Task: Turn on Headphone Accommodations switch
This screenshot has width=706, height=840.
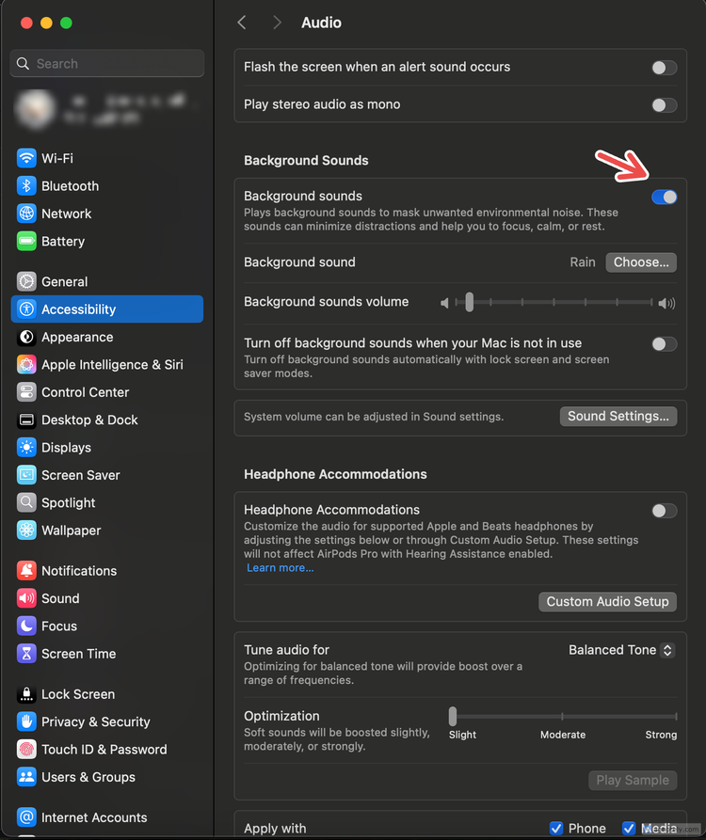Action: click(x=665, y=511)
